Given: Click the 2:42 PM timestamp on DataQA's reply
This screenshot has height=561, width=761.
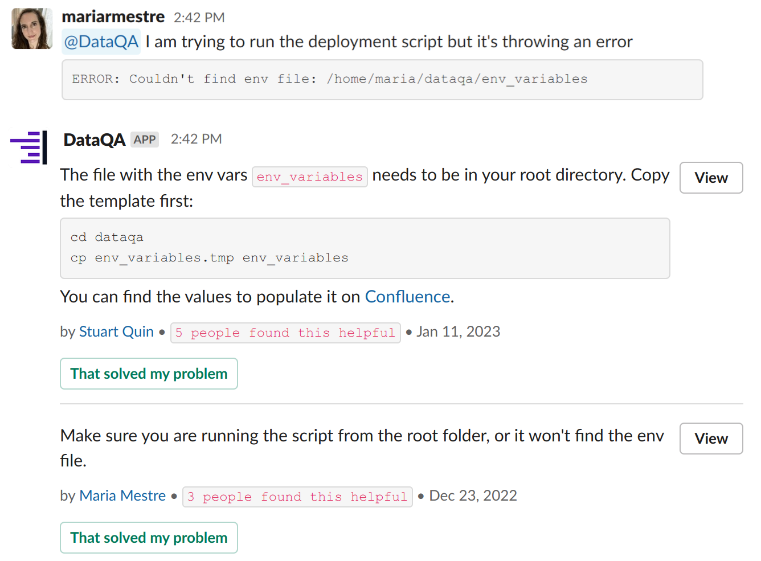Looking at the screenshot, I should click(197, 139).
